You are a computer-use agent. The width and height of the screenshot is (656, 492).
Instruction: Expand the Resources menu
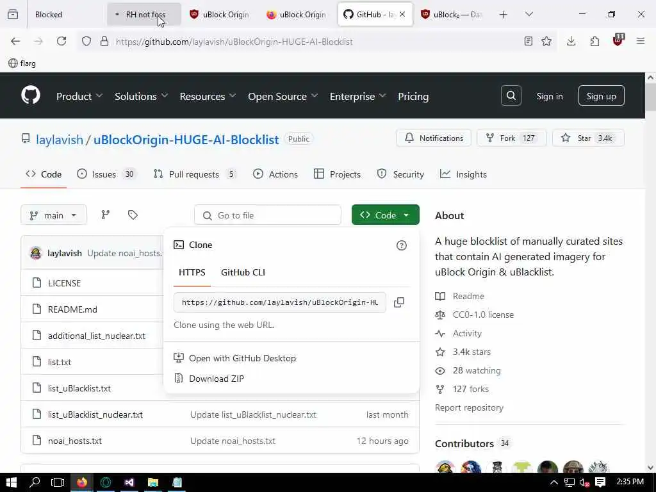point(208,96)
